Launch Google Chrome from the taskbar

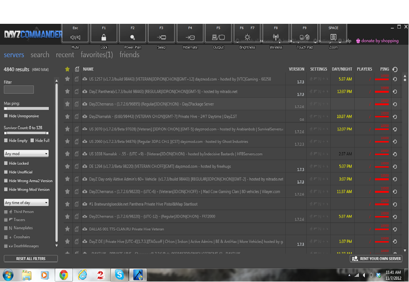pos(64,275)
